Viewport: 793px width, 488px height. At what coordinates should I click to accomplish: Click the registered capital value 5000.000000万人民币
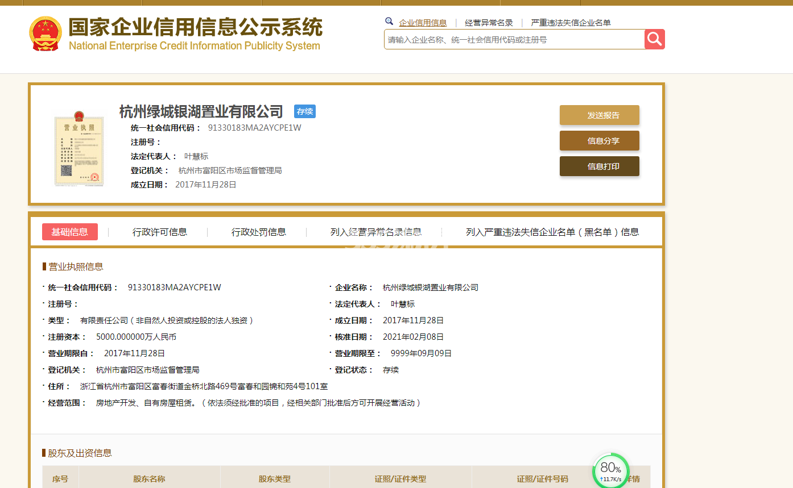(x=137, y=337)
